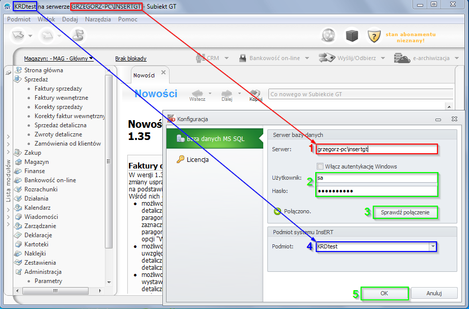Expand the CRM dropdown arrow
Viewport: 469px width, 309px height.
(227, 58)
